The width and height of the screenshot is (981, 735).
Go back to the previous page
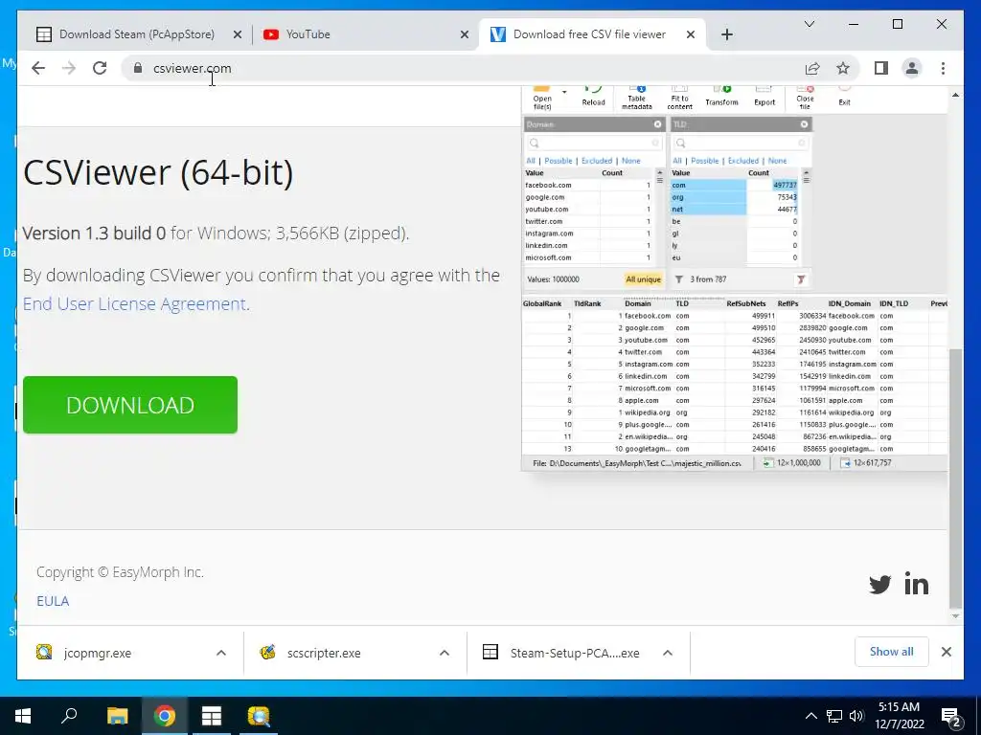(38, 68)
